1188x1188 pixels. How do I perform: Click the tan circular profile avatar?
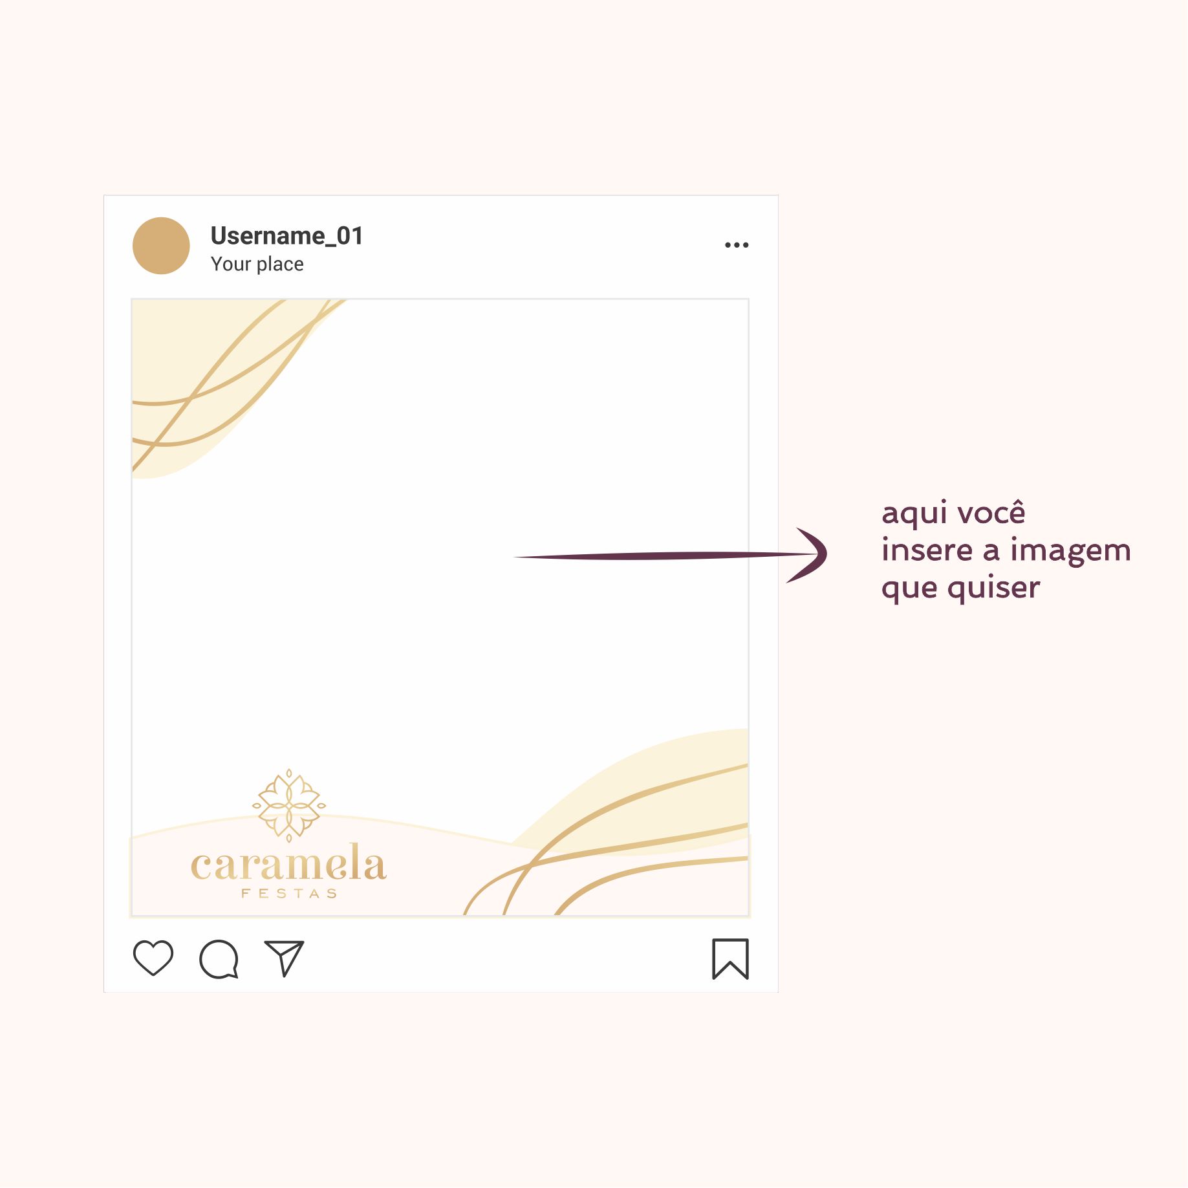161,246
